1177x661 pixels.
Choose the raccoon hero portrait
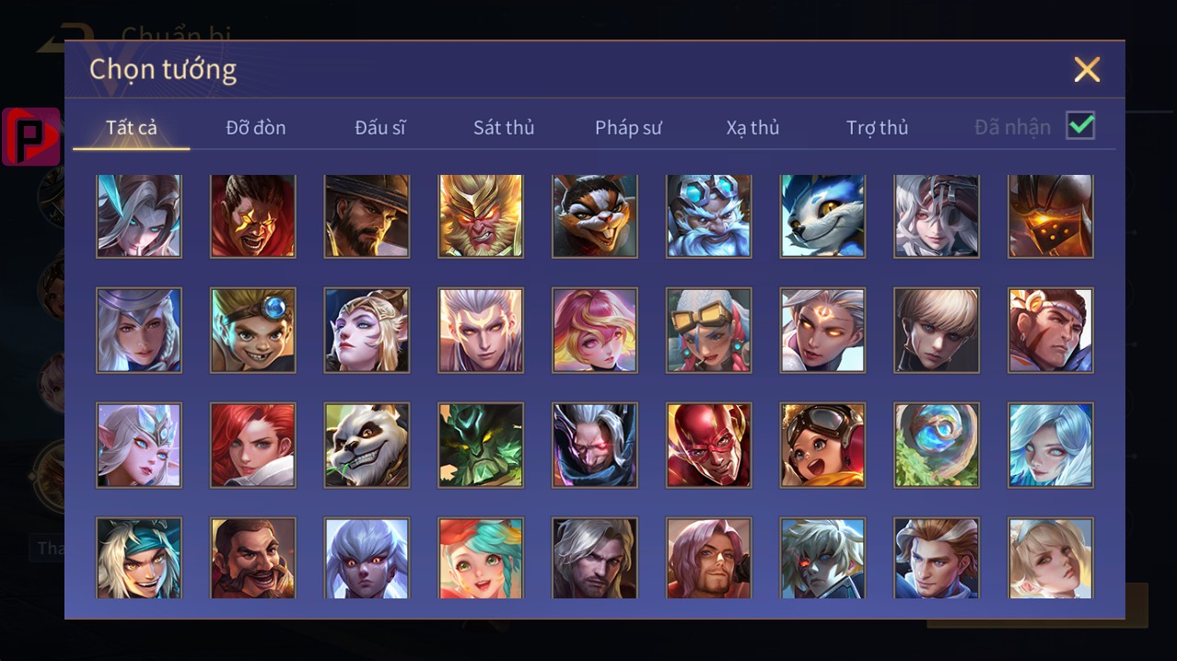pos(595,215)
